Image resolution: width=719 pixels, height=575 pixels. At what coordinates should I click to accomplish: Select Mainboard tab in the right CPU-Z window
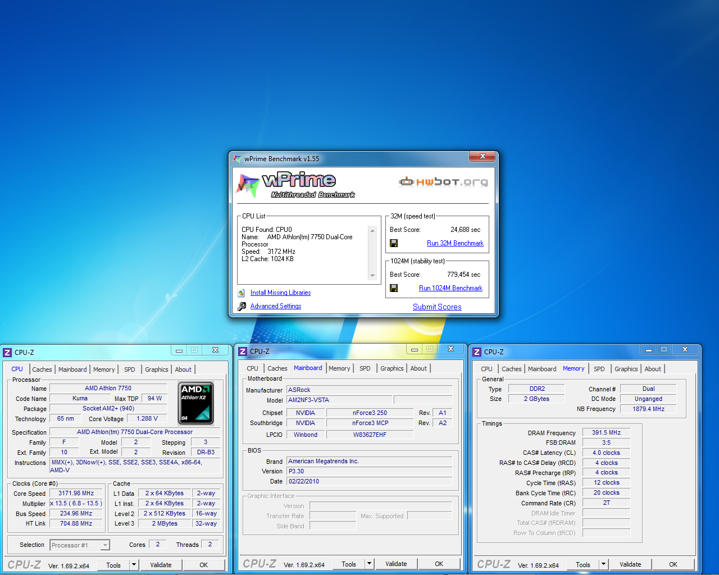point(542,369)
